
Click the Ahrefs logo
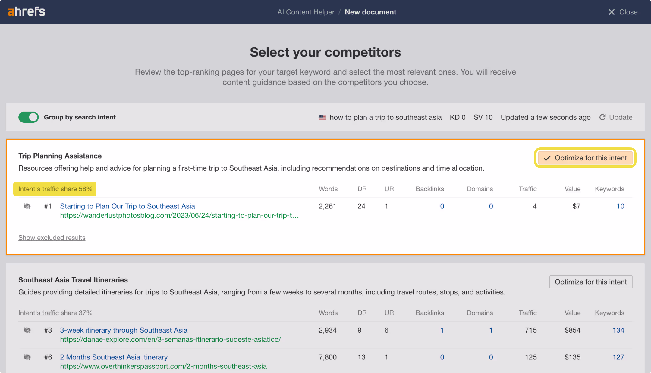pyautogui.click(x=26, y=12)
